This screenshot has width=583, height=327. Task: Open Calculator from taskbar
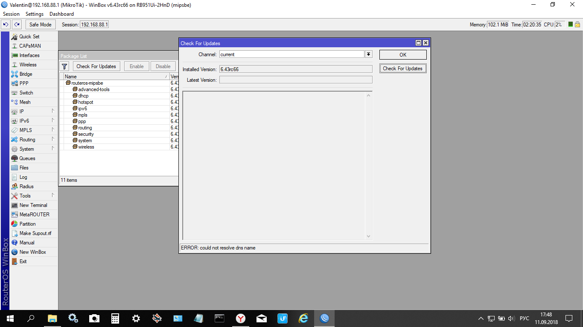click(x=115, y=318)
